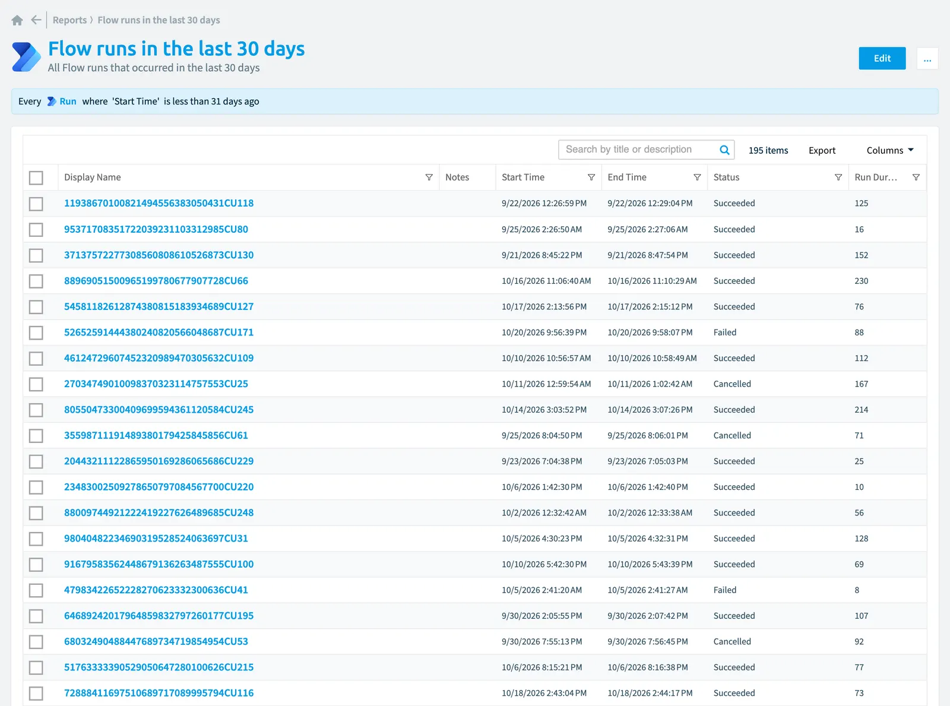Open the run link ending in CU127
This screenshot has height=706, width=950.
(x=159, y=307)
